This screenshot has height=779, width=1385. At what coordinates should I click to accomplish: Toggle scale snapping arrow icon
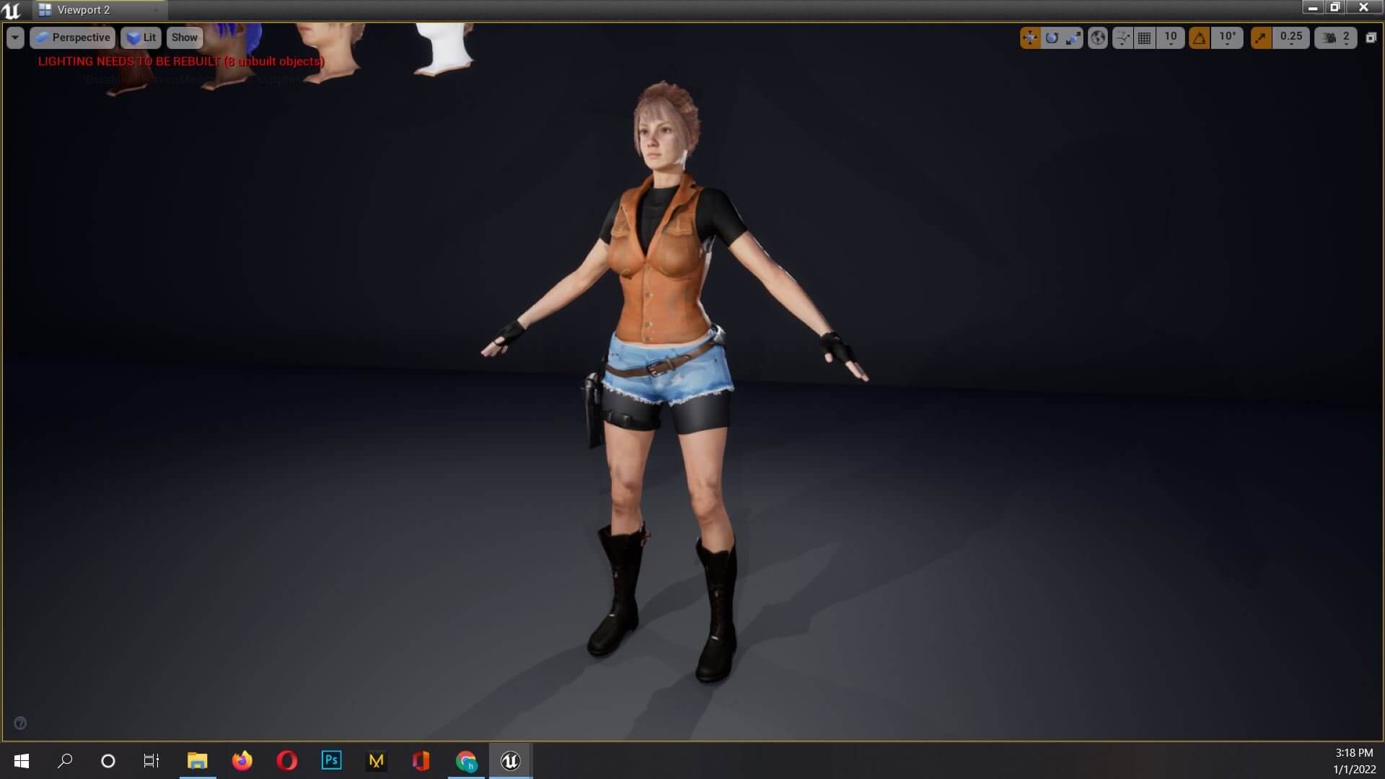pyautogui.click(x=1261, y=38)
